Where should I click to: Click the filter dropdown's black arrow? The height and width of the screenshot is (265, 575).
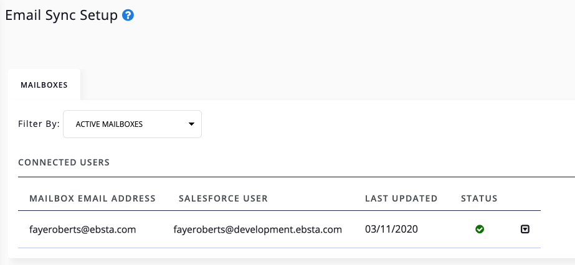tap(191, 124)
